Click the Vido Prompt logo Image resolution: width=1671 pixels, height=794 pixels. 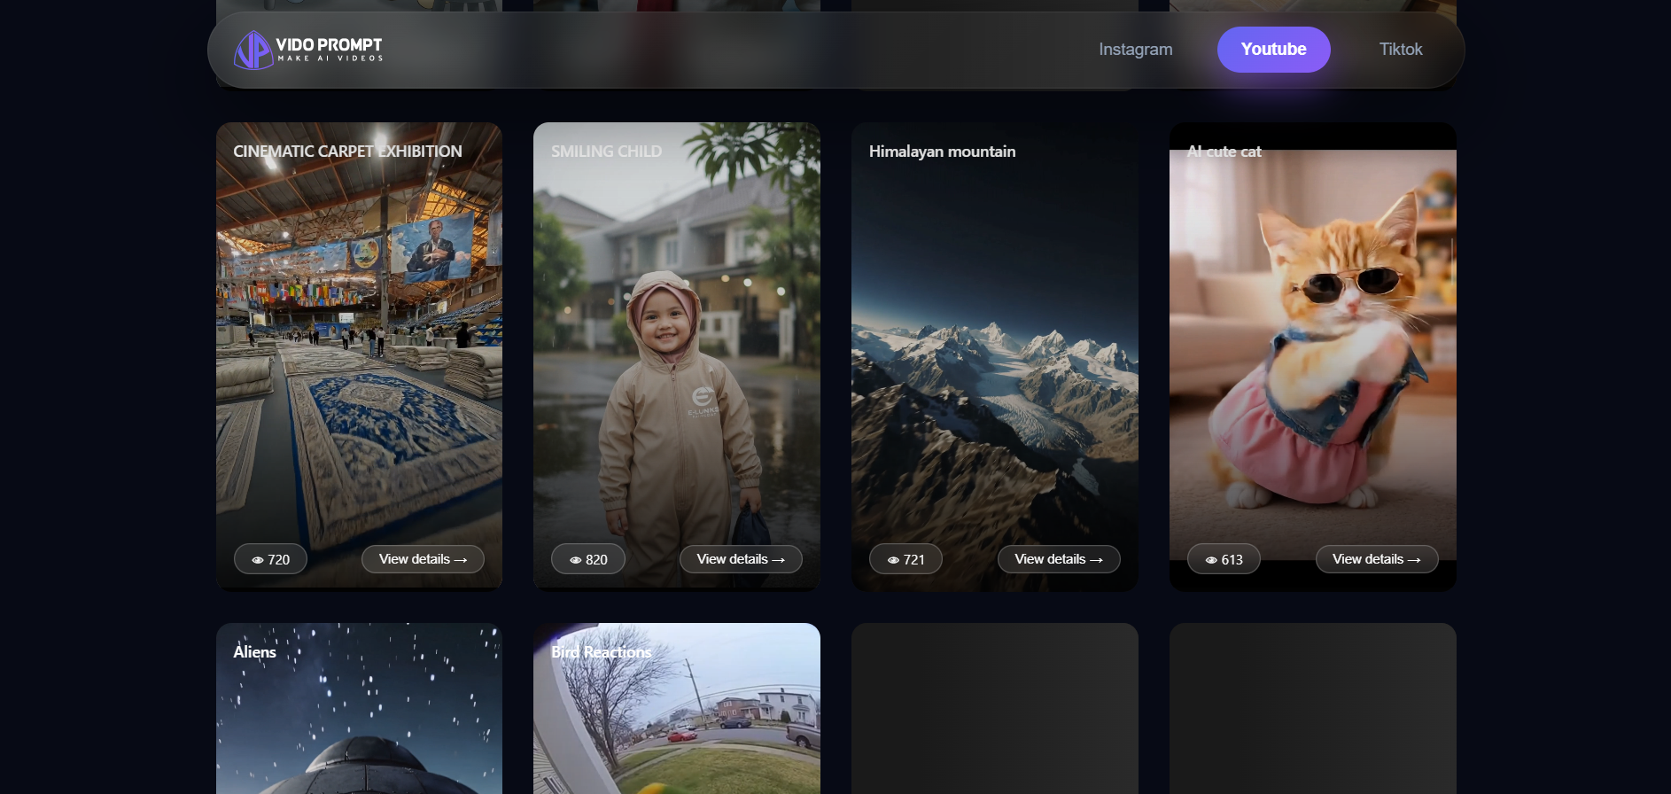coord(308,50)
